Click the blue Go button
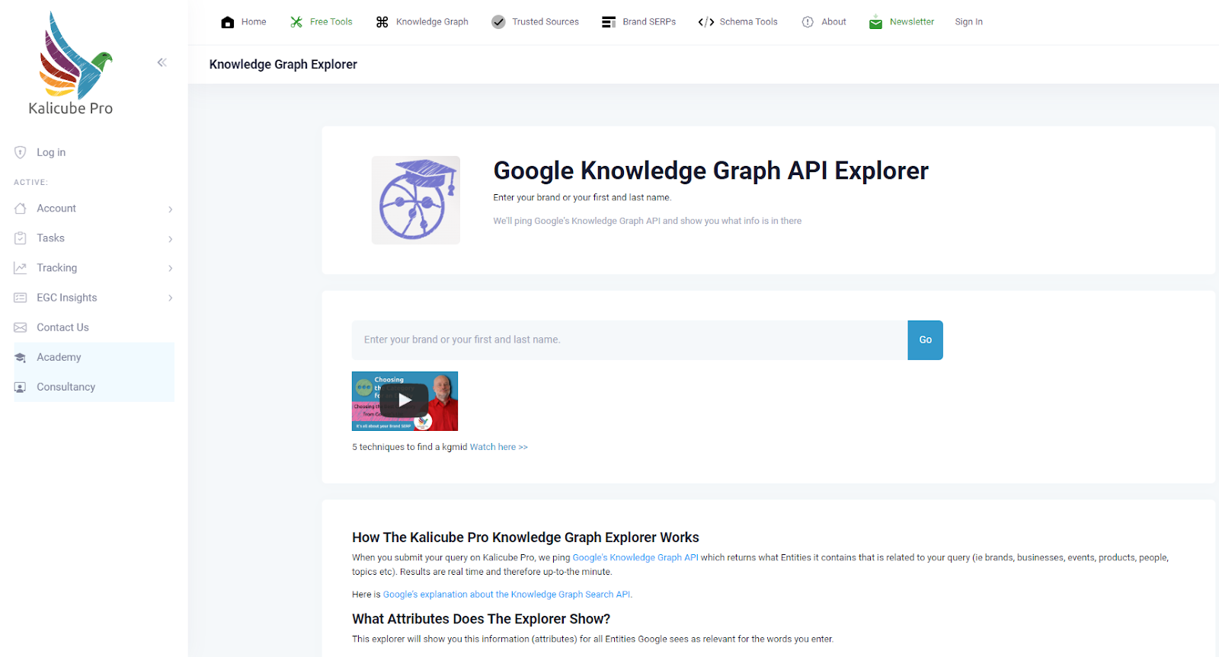 (925, 340)
